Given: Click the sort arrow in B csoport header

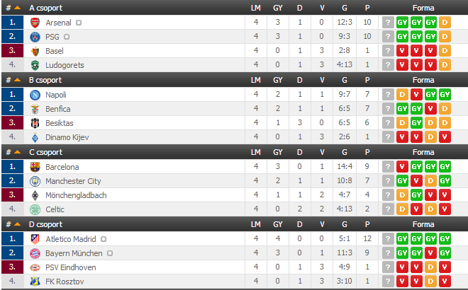Looking at the screenshot, I should click(17, 80).
